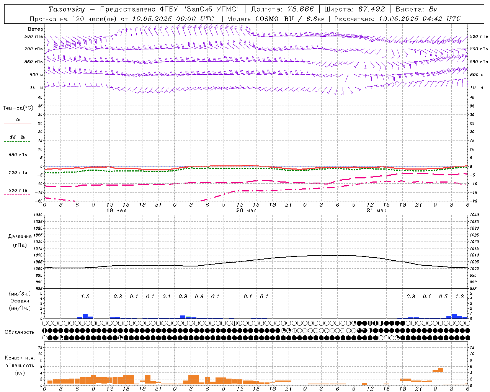The width and height of the screenshot is (490, 392).
Task: Click the Рассчитано: 19.05.2025 04:42 UTC timestamp
Action: click(397, 19)
